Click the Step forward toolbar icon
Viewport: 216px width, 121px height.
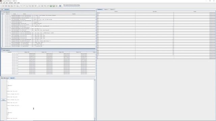45,6
